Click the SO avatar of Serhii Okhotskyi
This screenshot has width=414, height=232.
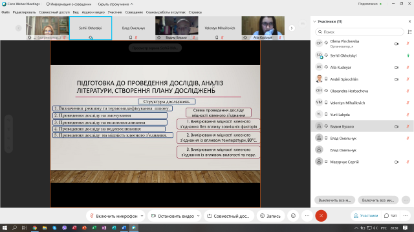(319, 55)
